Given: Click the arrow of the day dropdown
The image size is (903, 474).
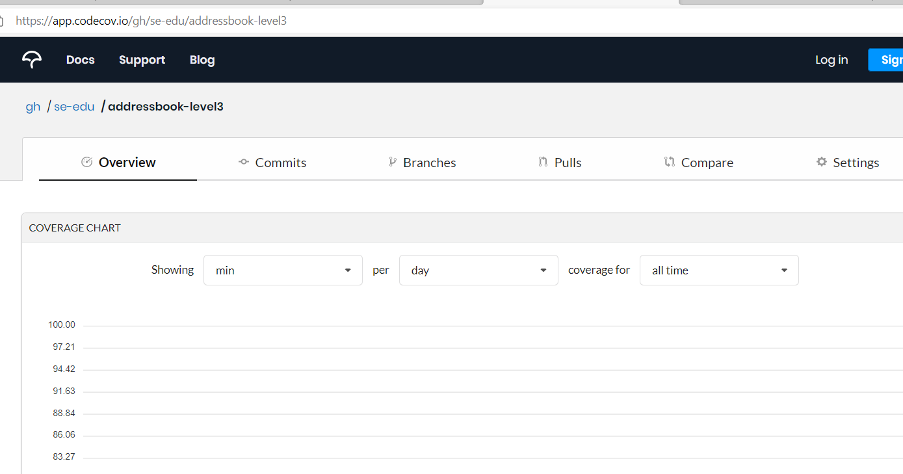Looking at the screenshot, I should tap(543, 270).
